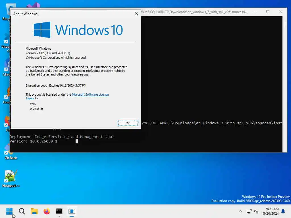Launch Firefox from the taskbar

(47, 211)
